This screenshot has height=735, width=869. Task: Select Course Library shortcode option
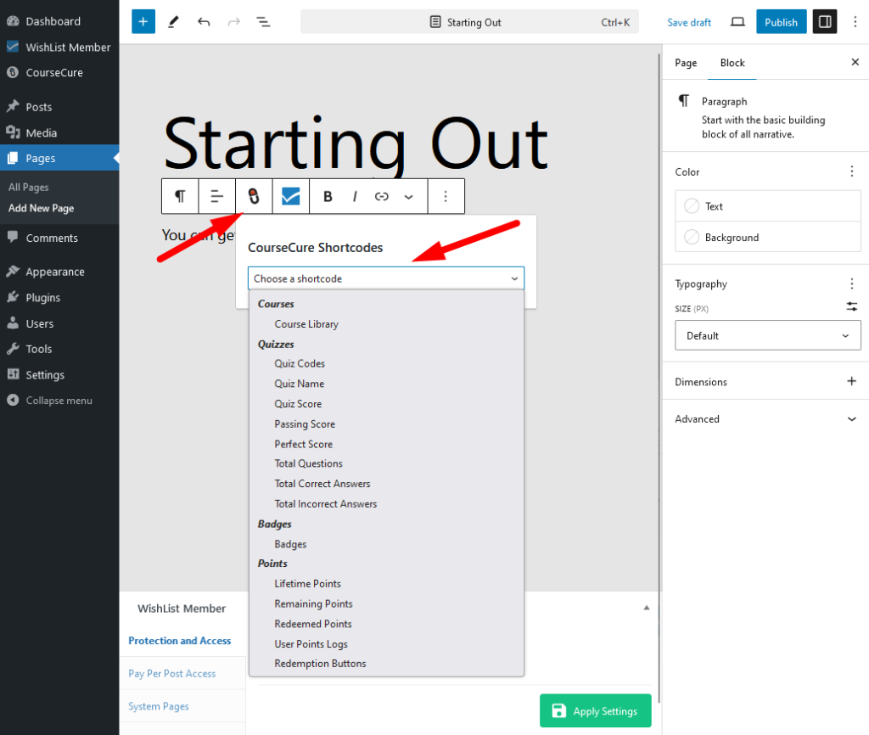386,323
